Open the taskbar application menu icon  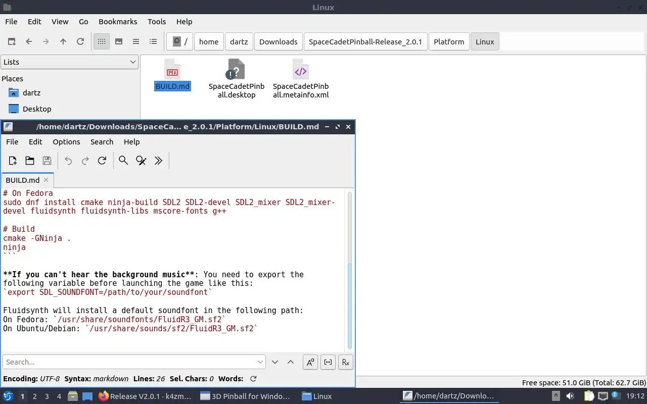click(8, 396)
